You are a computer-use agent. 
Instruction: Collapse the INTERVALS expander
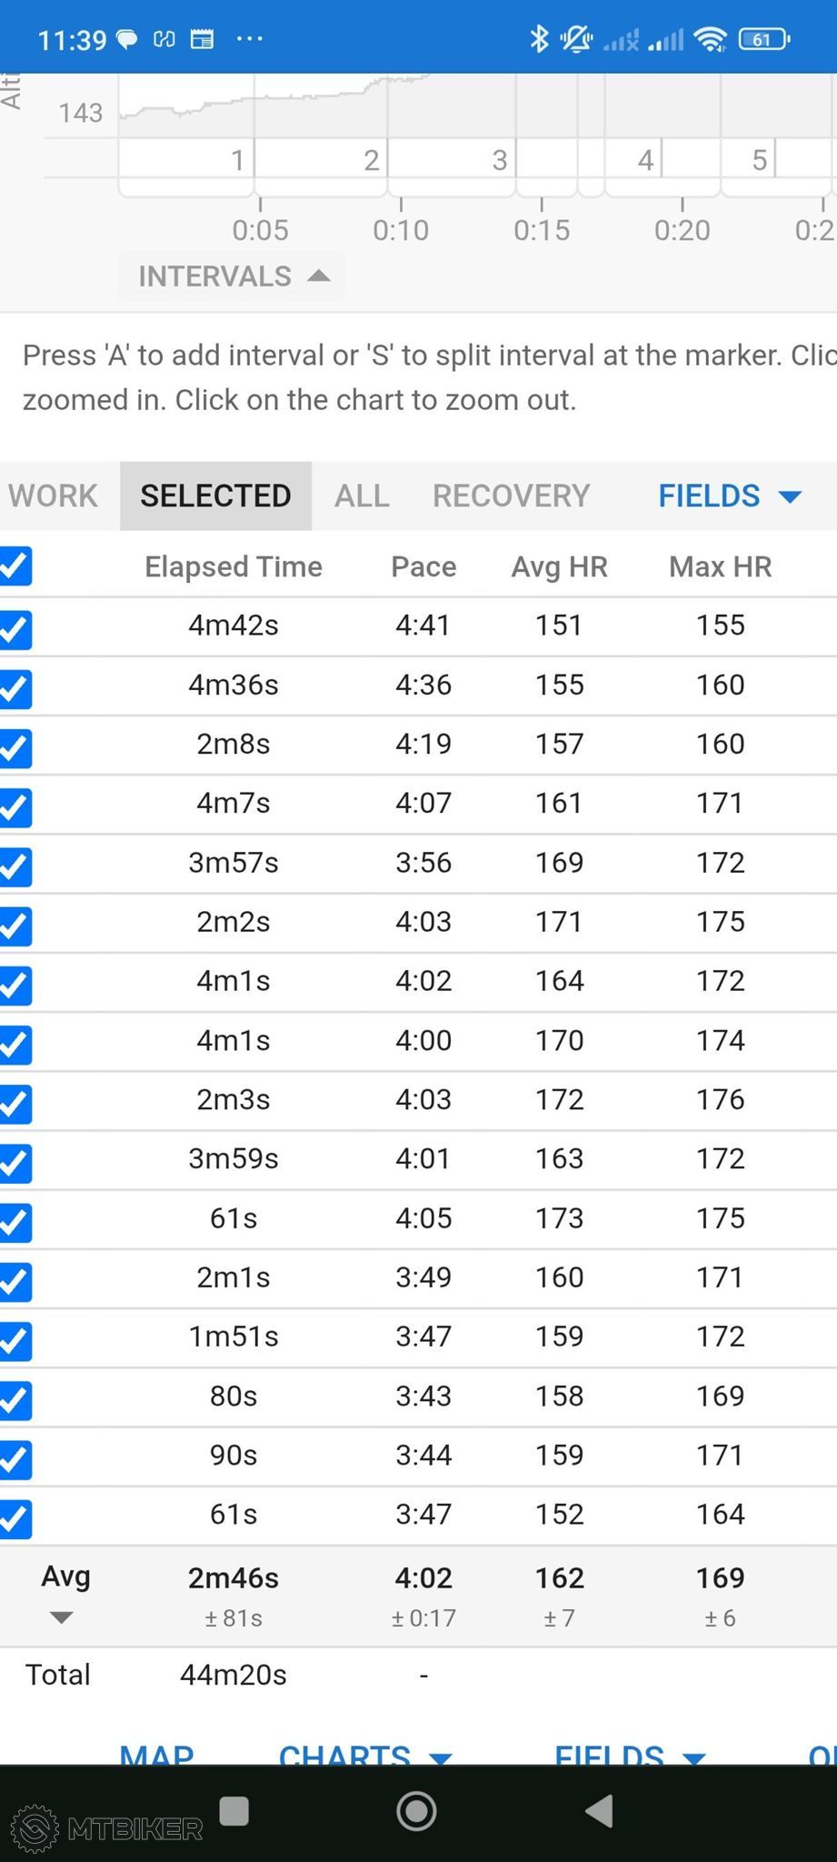[233, 275]
